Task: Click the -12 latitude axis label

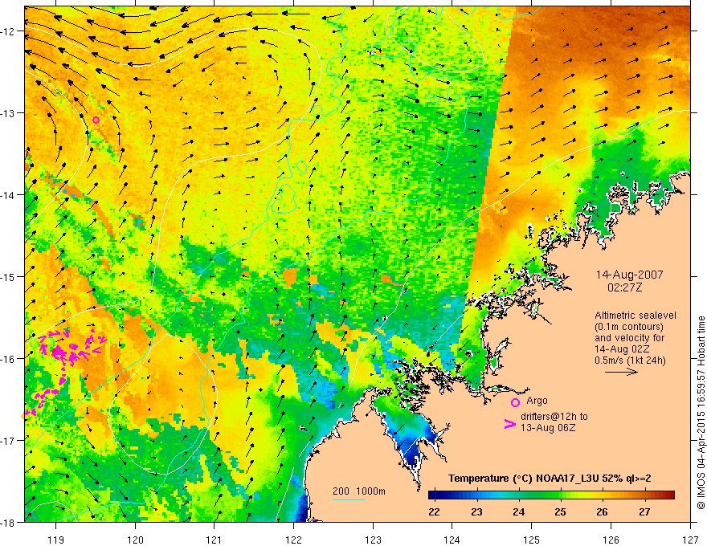Action: click(x=8, y=31)
